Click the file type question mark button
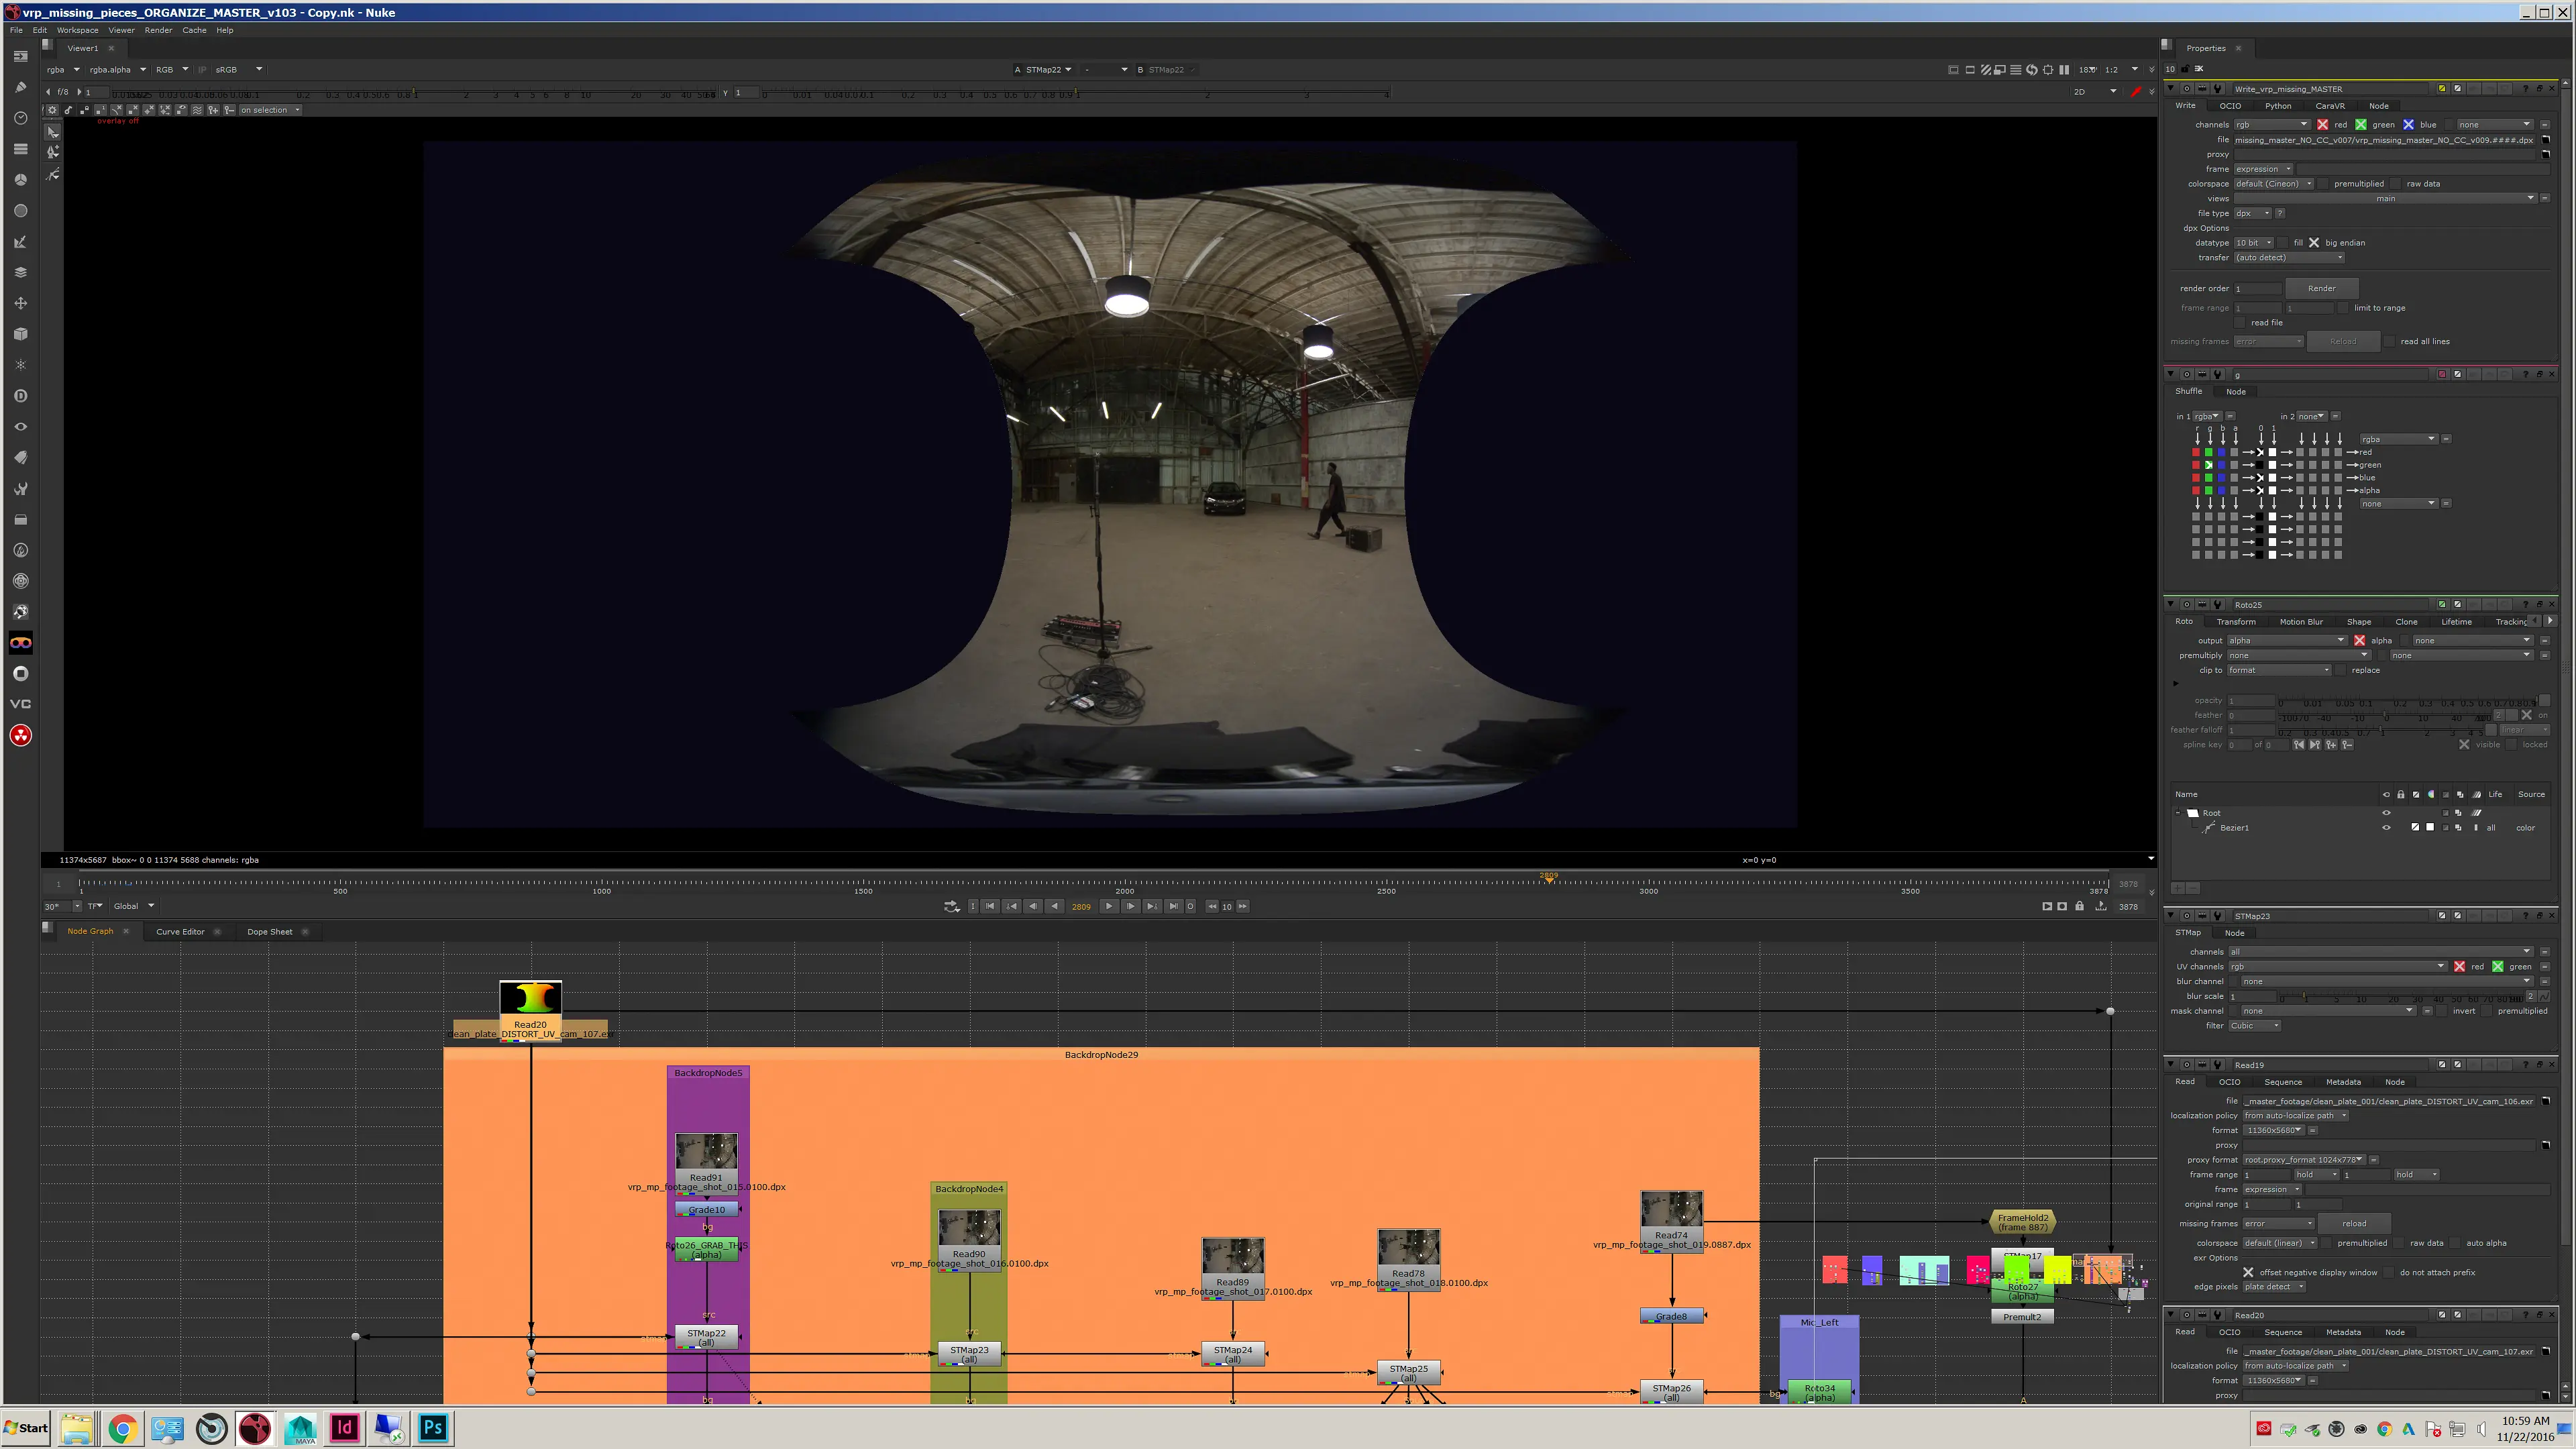This screenshot has width=2576, height=1449. coord(2280,213)
